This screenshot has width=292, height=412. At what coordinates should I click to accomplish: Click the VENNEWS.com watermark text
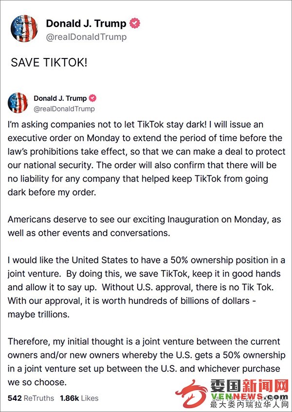[249, 396]
